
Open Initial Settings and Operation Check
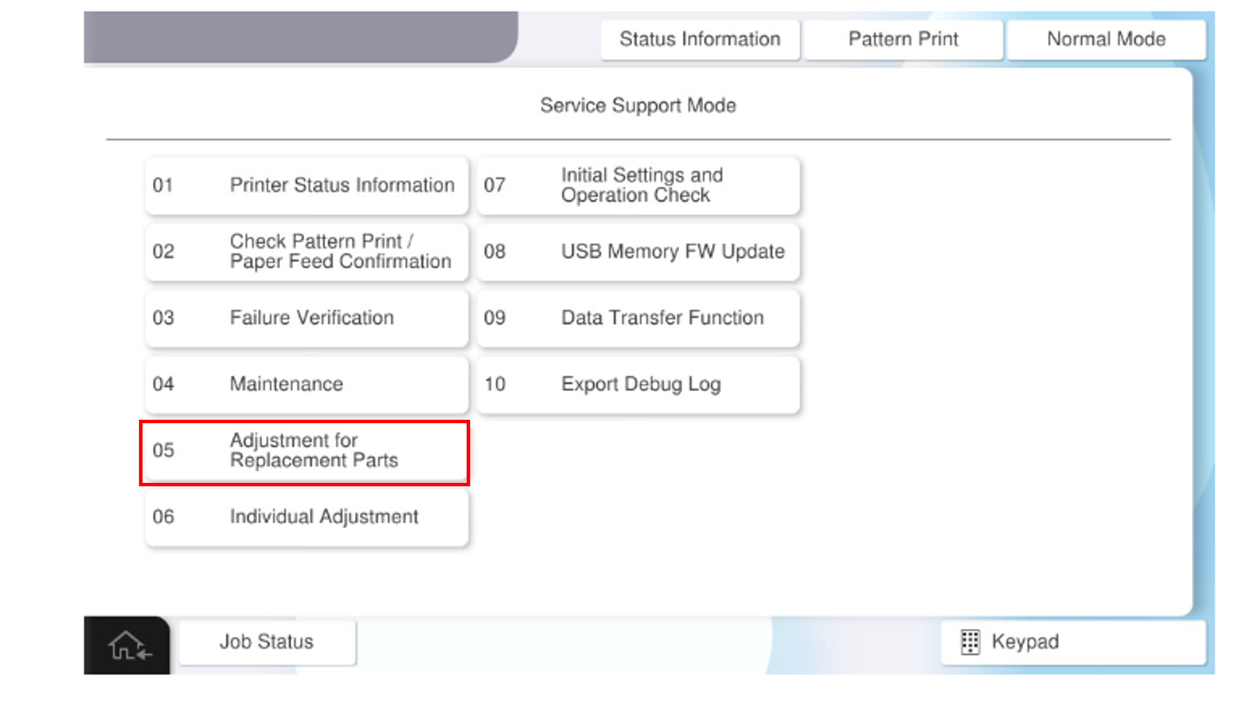pos(638,186)
